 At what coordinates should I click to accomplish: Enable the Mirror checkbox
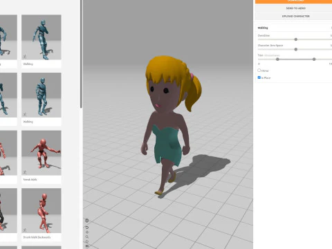(x=259, y=71)
